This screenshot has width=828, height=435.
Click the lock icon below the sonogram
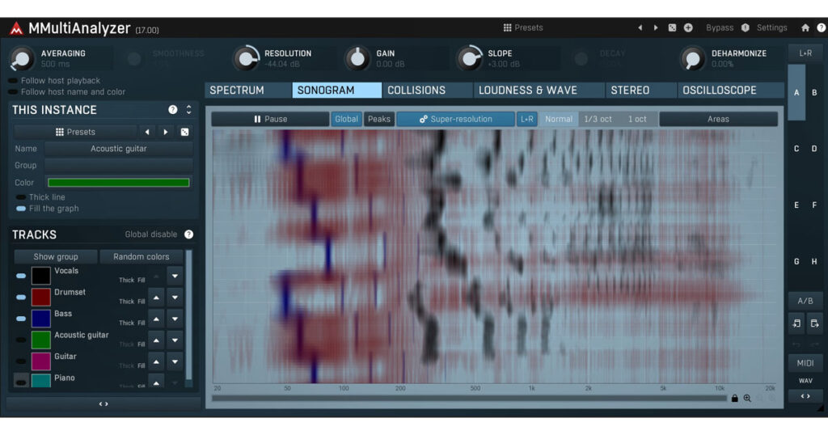tap(734, 398)
